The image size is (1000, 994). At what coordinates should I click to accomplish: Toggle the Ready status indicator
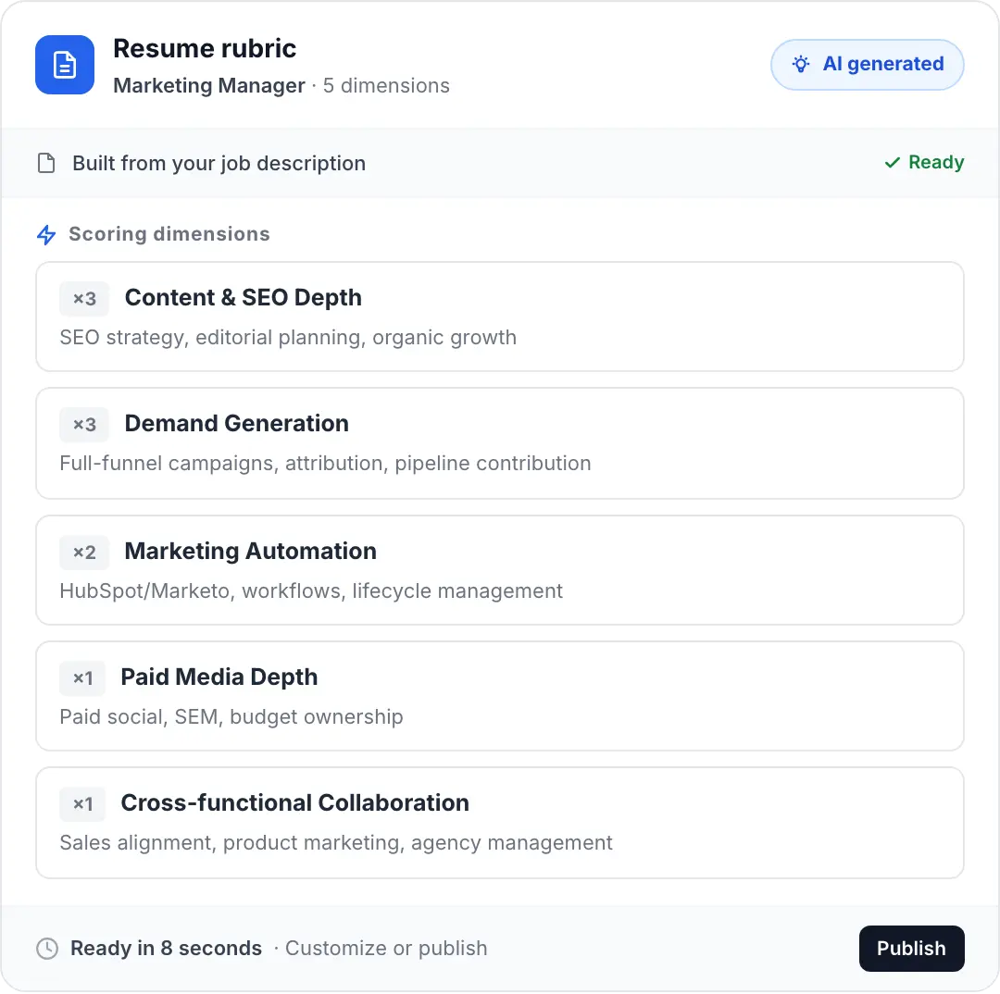click(924, 162)
